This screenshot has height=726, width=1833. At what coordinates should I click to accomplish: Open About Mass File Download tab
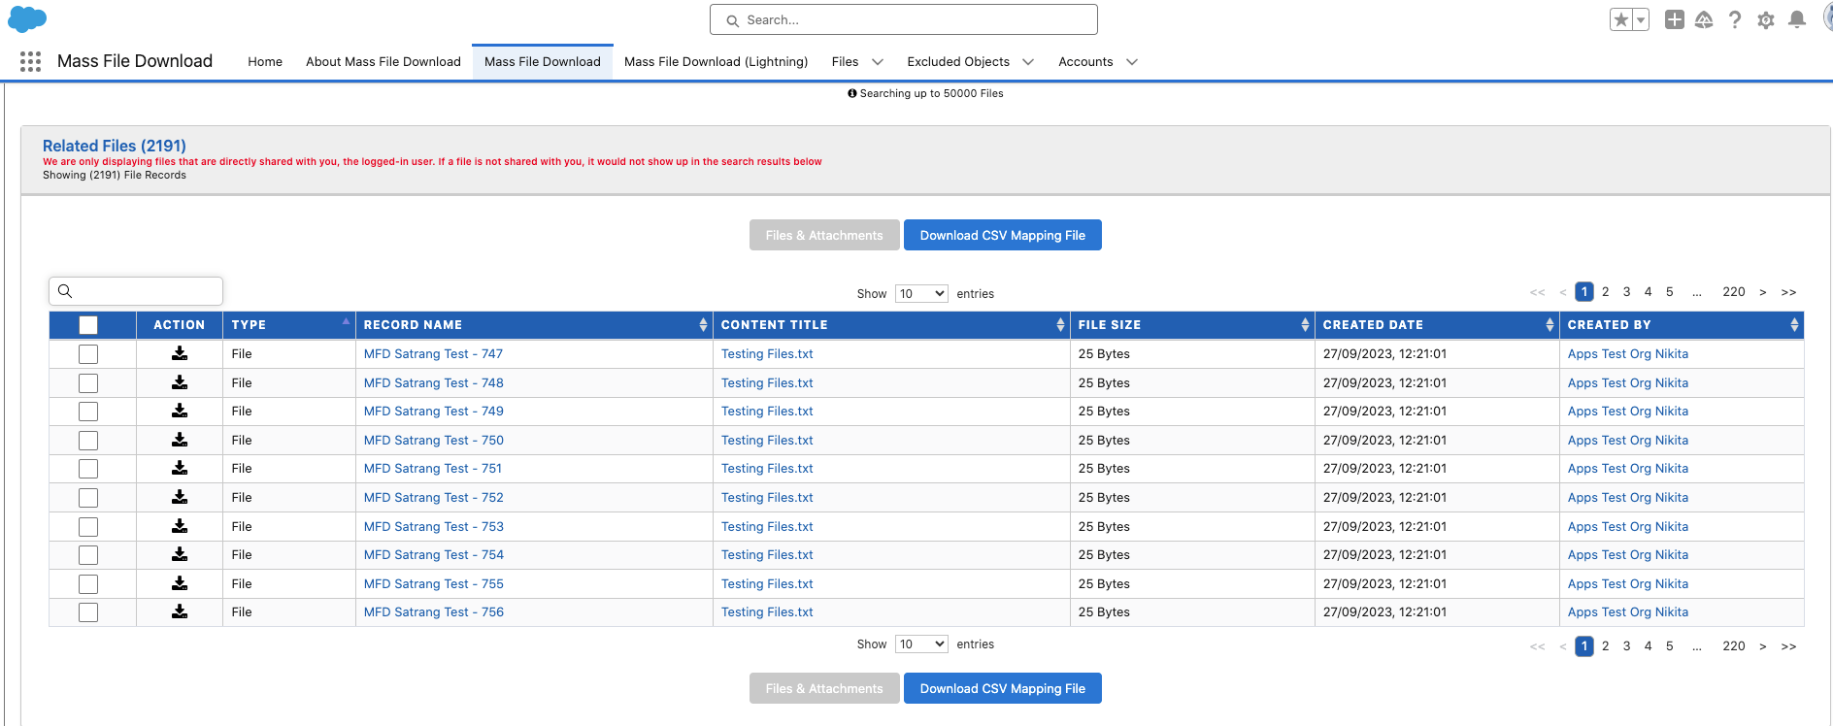click(x=383, y=61)
